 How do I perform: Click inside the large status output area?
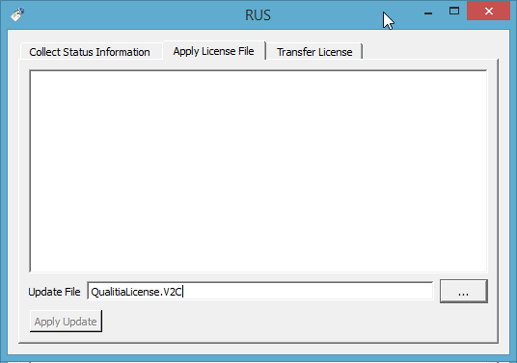pyautogui.click(x=258, y=171)
